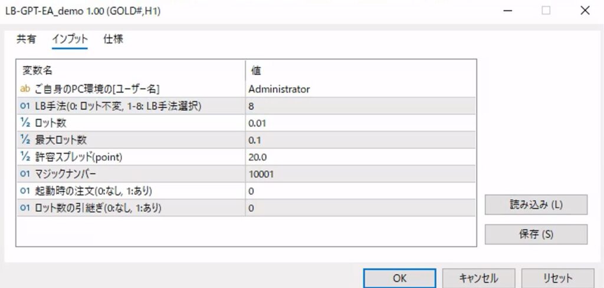Click the ½ double icon beside ロット数
This screenshot has height=288, width=604.
(x=25, y=123)
